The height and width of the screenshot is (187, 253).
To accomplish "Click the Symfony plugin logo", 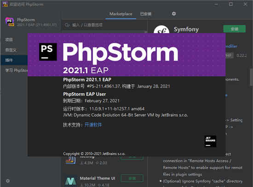I will [161, 29].
